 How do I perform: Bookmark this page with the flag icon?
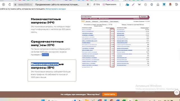pyautogui.click(x=88, y=4)
